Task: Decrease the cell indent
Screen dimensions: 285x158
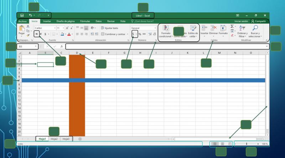Action: click(92, 34)
